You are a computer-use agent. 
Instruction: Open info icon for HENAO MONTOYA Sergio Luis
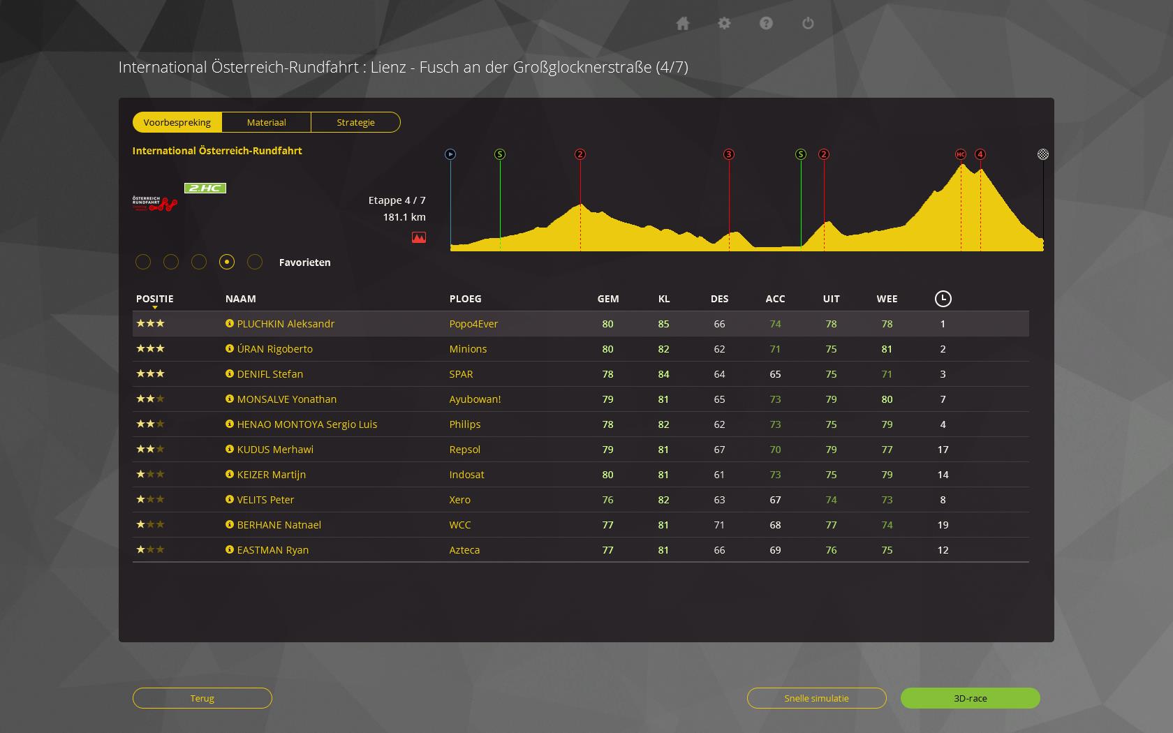click(229, 424)
